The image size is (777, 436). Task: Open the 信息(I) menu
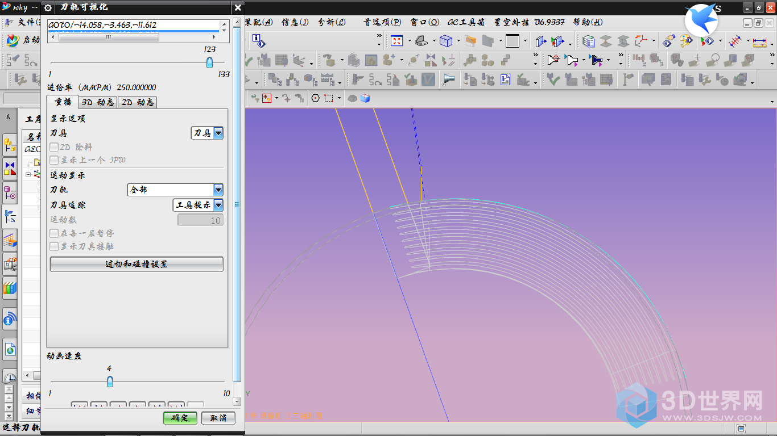[x=295, y=22]
